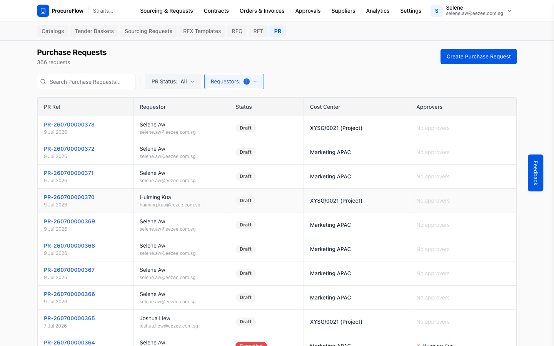Click joshua.liew@eezee.com.sg email text
554x346 pixels.
[x=169, y=326]
